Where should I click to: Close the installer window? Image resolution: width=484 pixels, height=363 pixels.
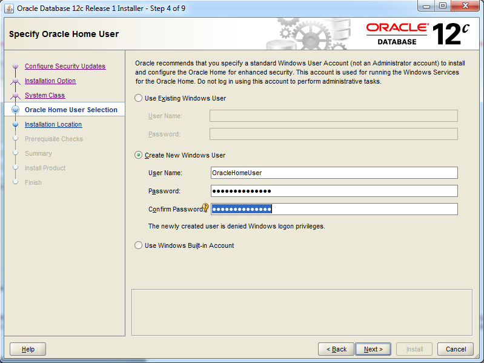click(465, 5)
